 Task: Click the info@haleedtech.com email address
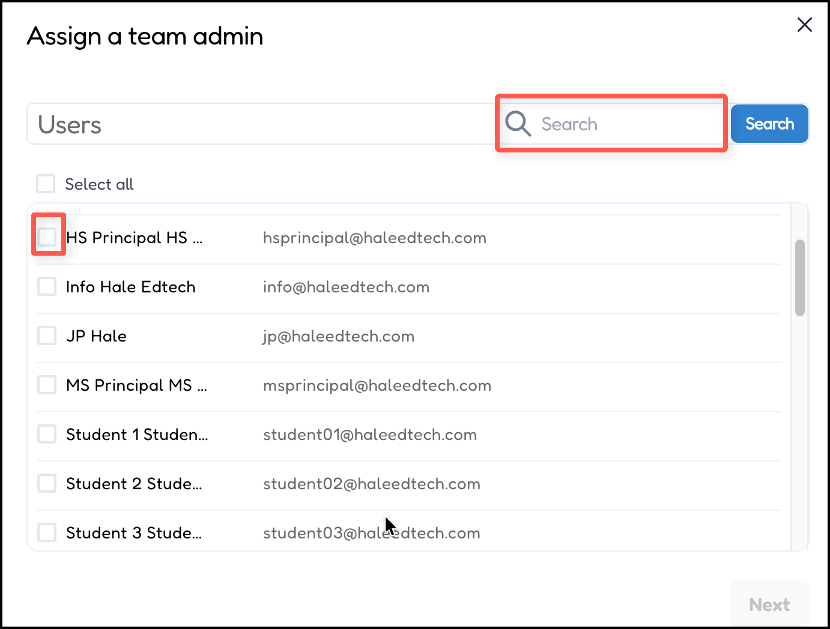[x=346, y=287]
